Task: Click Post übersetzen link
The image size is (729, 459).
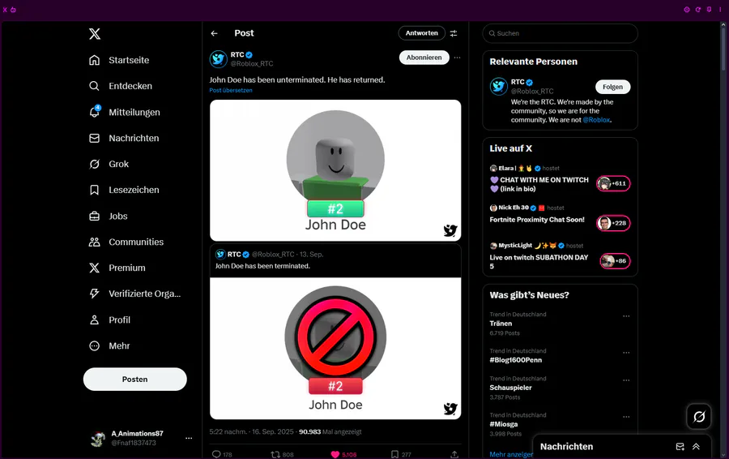Action: [x=231, y=90]
